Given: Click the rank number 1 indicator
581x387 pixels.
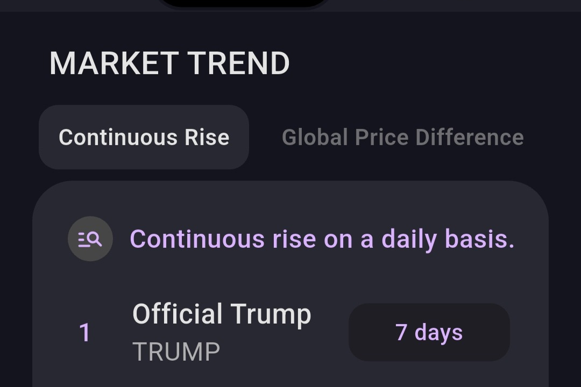Looking at the screenshot, I should [86, 332].
